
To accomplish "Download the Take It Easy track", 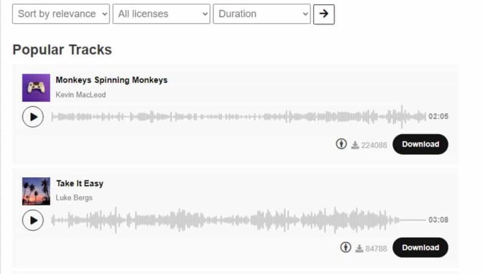I will (x=420, y=247).
